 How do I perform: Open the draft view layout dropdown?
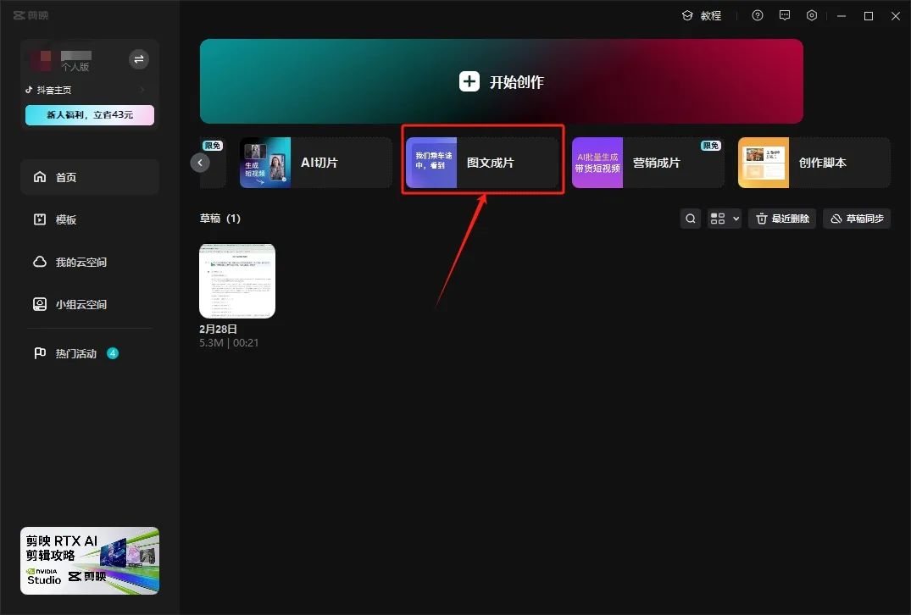click(x=725, y=219)
